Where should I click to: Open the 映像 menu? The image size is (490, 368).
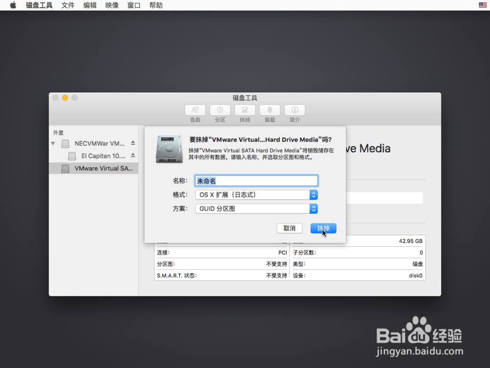click(x=112, y=5)
